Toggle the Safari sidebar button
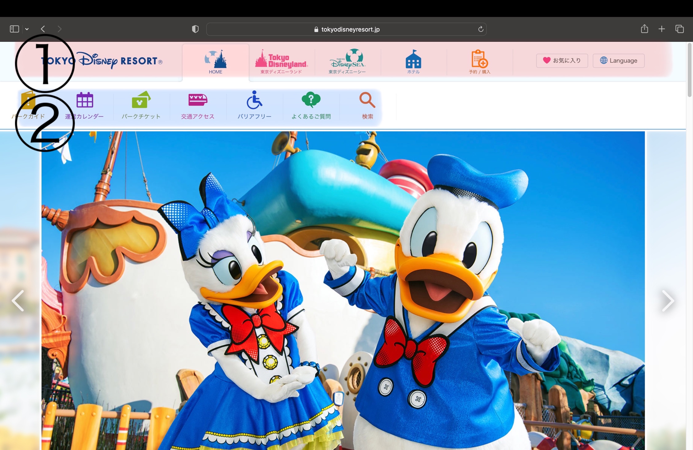The image size is (693, 450). click(x=14, y=29)
